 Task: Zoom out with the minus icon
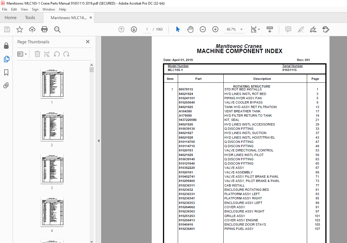[x=203, y=29]
